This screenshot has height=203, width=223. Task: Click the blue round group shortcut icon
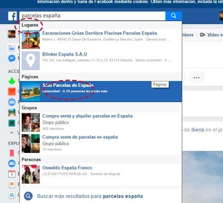tap(12, 102)
